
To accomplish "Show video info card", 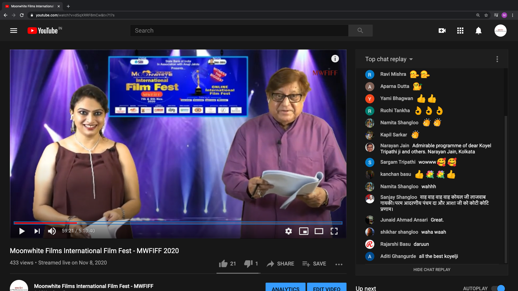I will coord(335,59).
